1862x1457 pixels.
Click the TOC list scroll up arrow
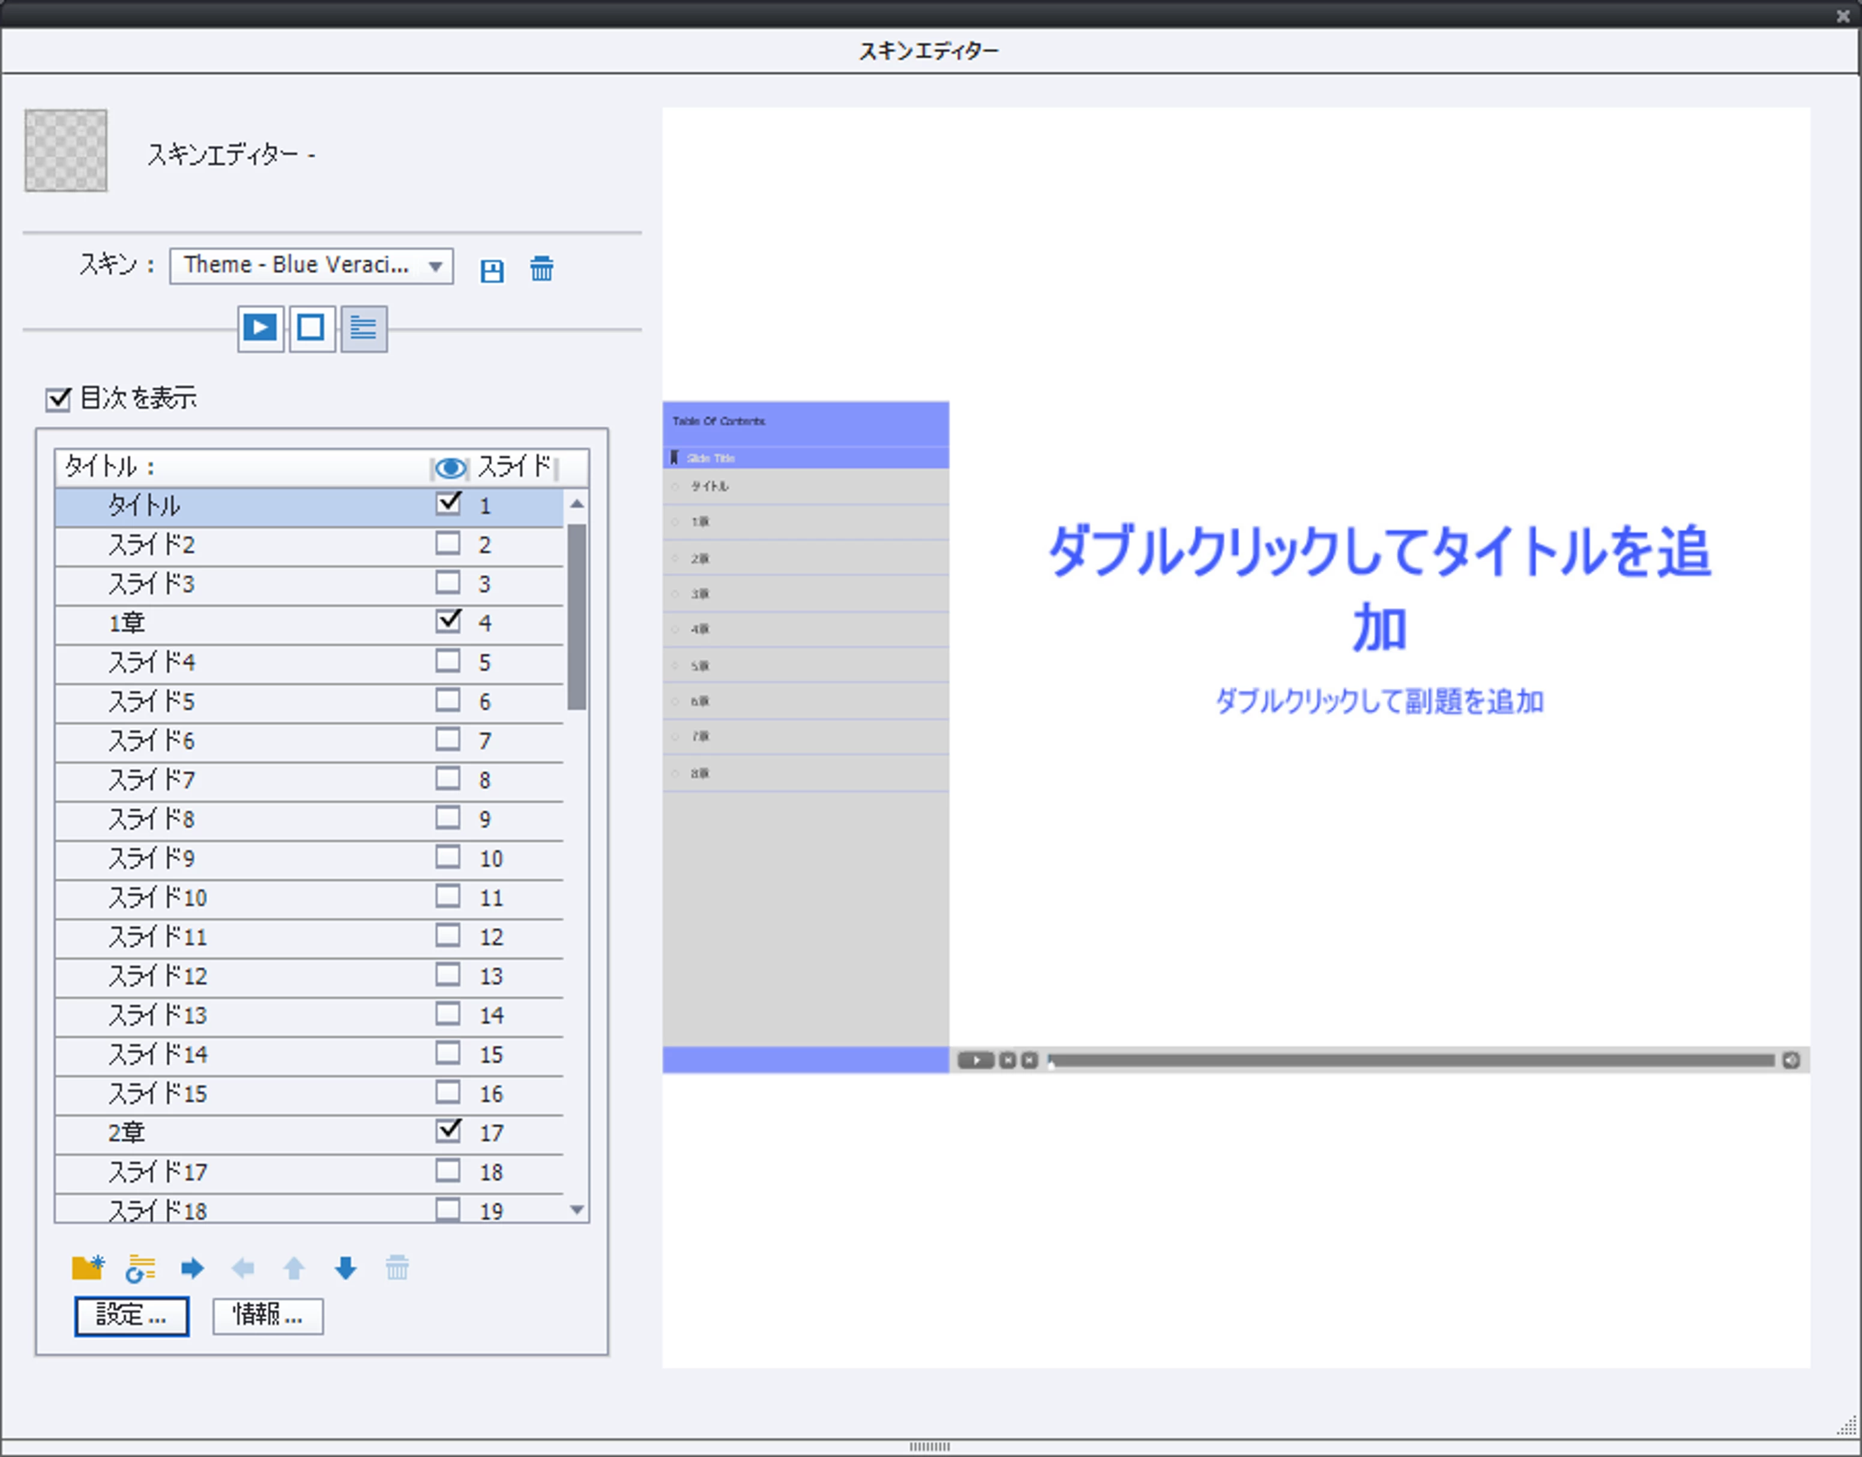[577, 504]
